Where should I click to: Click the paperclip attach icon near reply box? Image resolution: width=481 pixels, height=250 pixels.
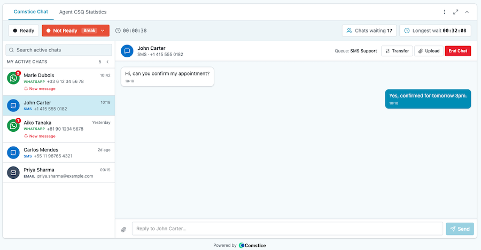(x=123, y=230)
